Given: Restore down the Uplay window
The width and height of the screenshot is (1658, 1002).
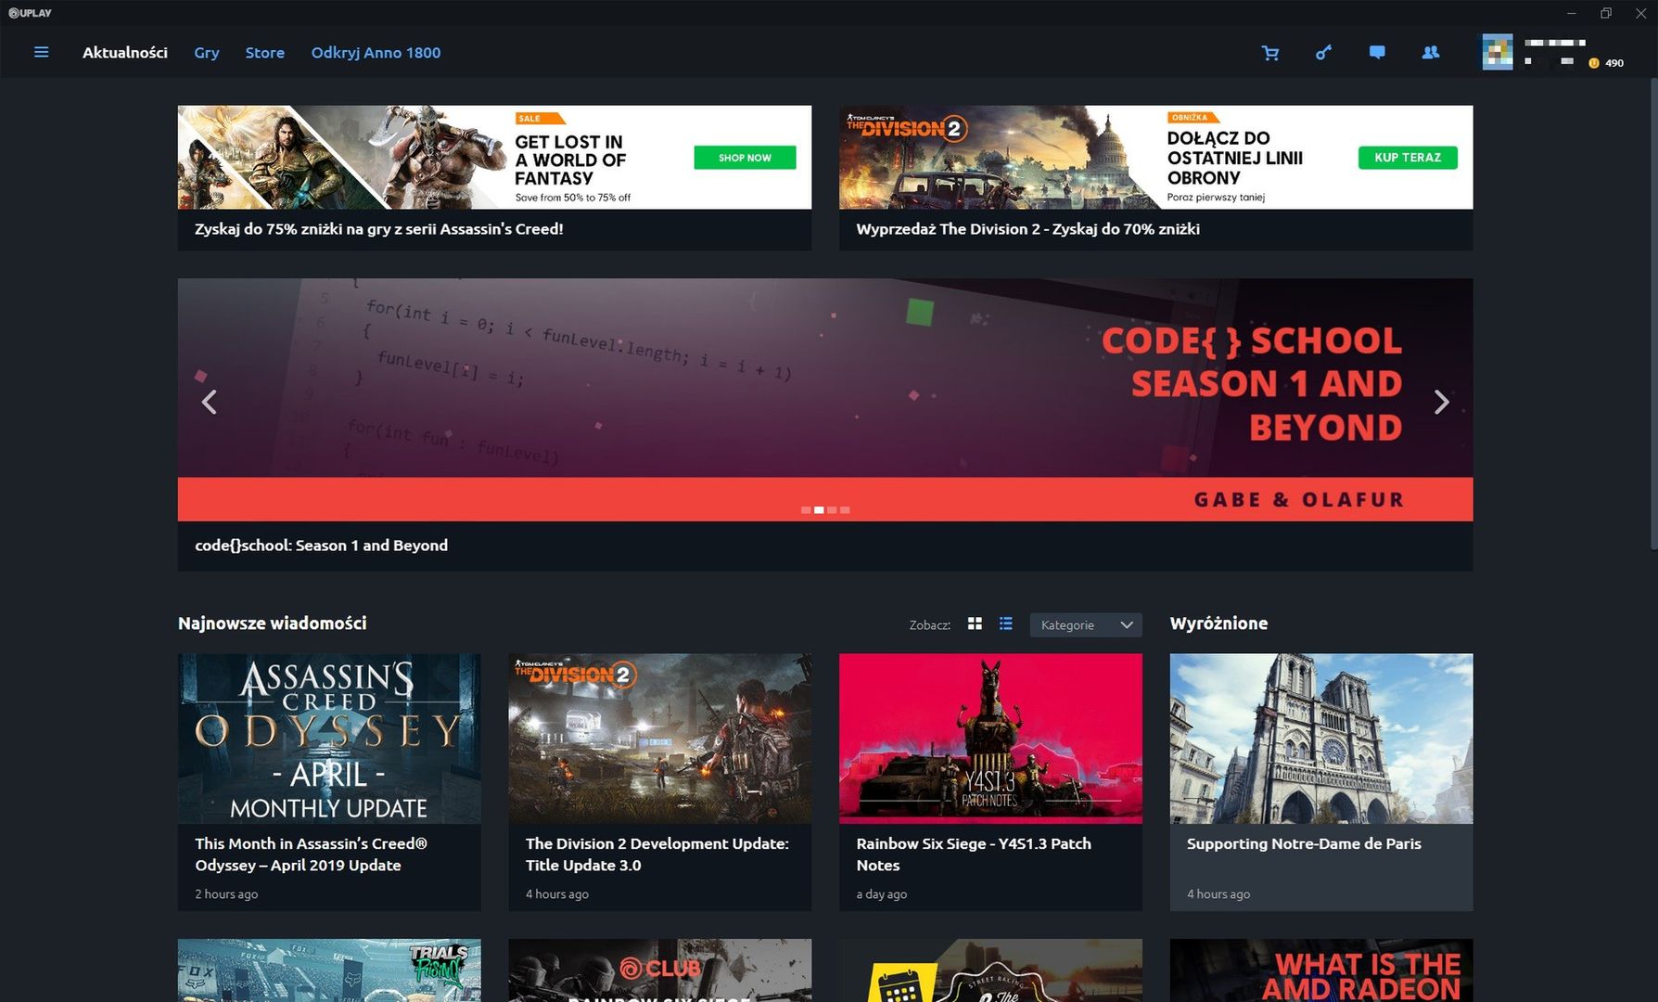Looking at the screenshot, I should tap(1606, 13).
